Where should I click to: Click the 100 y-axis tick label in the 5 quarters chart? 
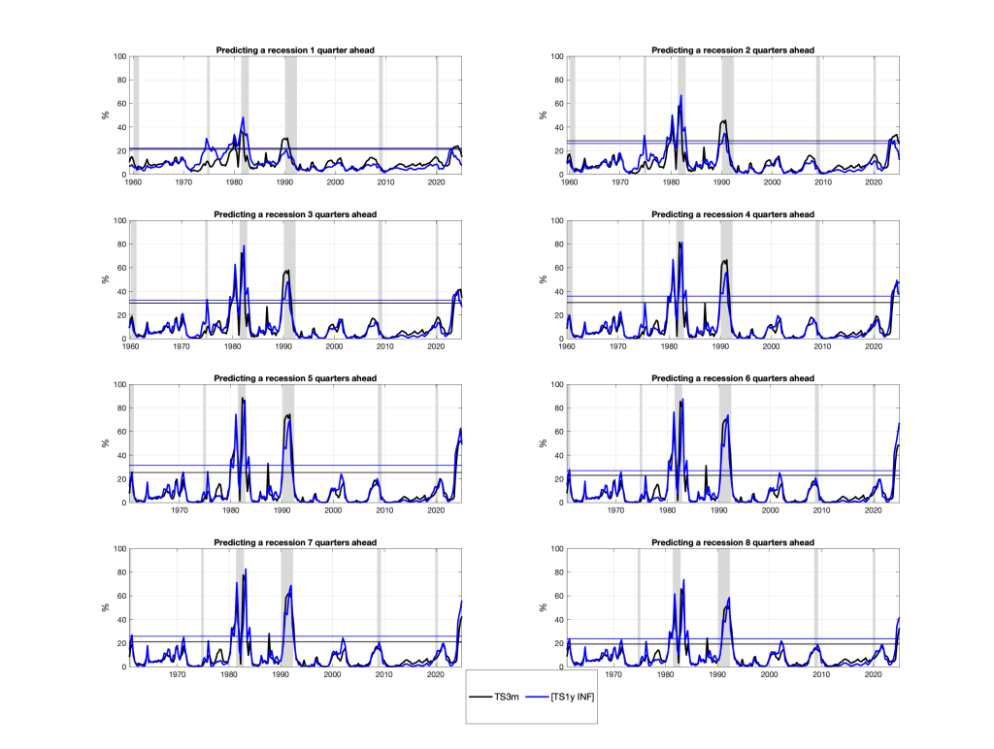point(119,384)
